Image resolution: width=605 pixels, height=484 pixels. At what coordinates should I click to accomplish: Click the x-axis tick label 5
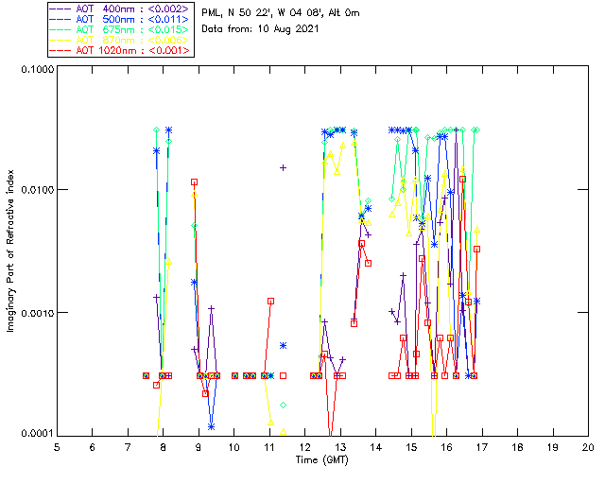[x=57, y=446]
